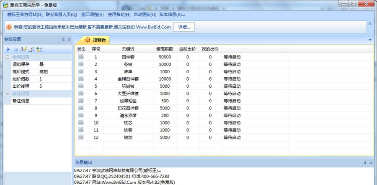The image size is (377, 185).
Task: Click the square stop icon in 参数设置 toolbar
Action: (15, 50)
